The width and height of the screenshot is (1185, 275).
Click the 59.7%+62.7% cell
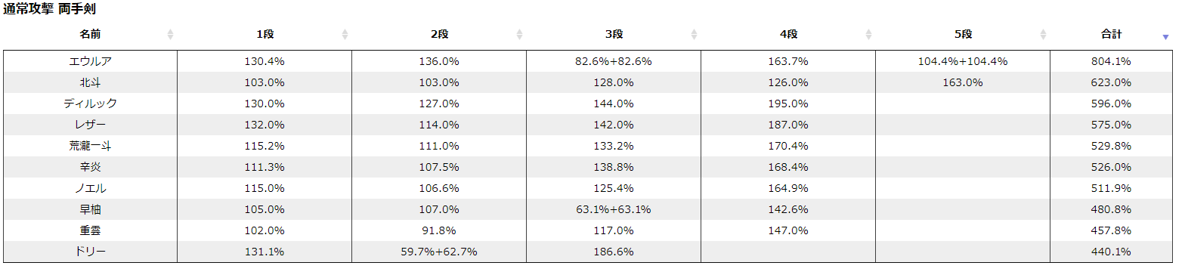coord(439,252)
